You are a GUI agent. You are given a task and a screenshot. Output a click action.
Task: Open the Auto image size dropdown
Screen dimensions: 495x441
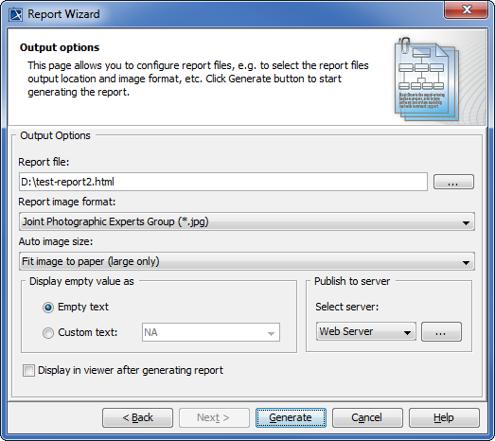[x=247, y=261]
